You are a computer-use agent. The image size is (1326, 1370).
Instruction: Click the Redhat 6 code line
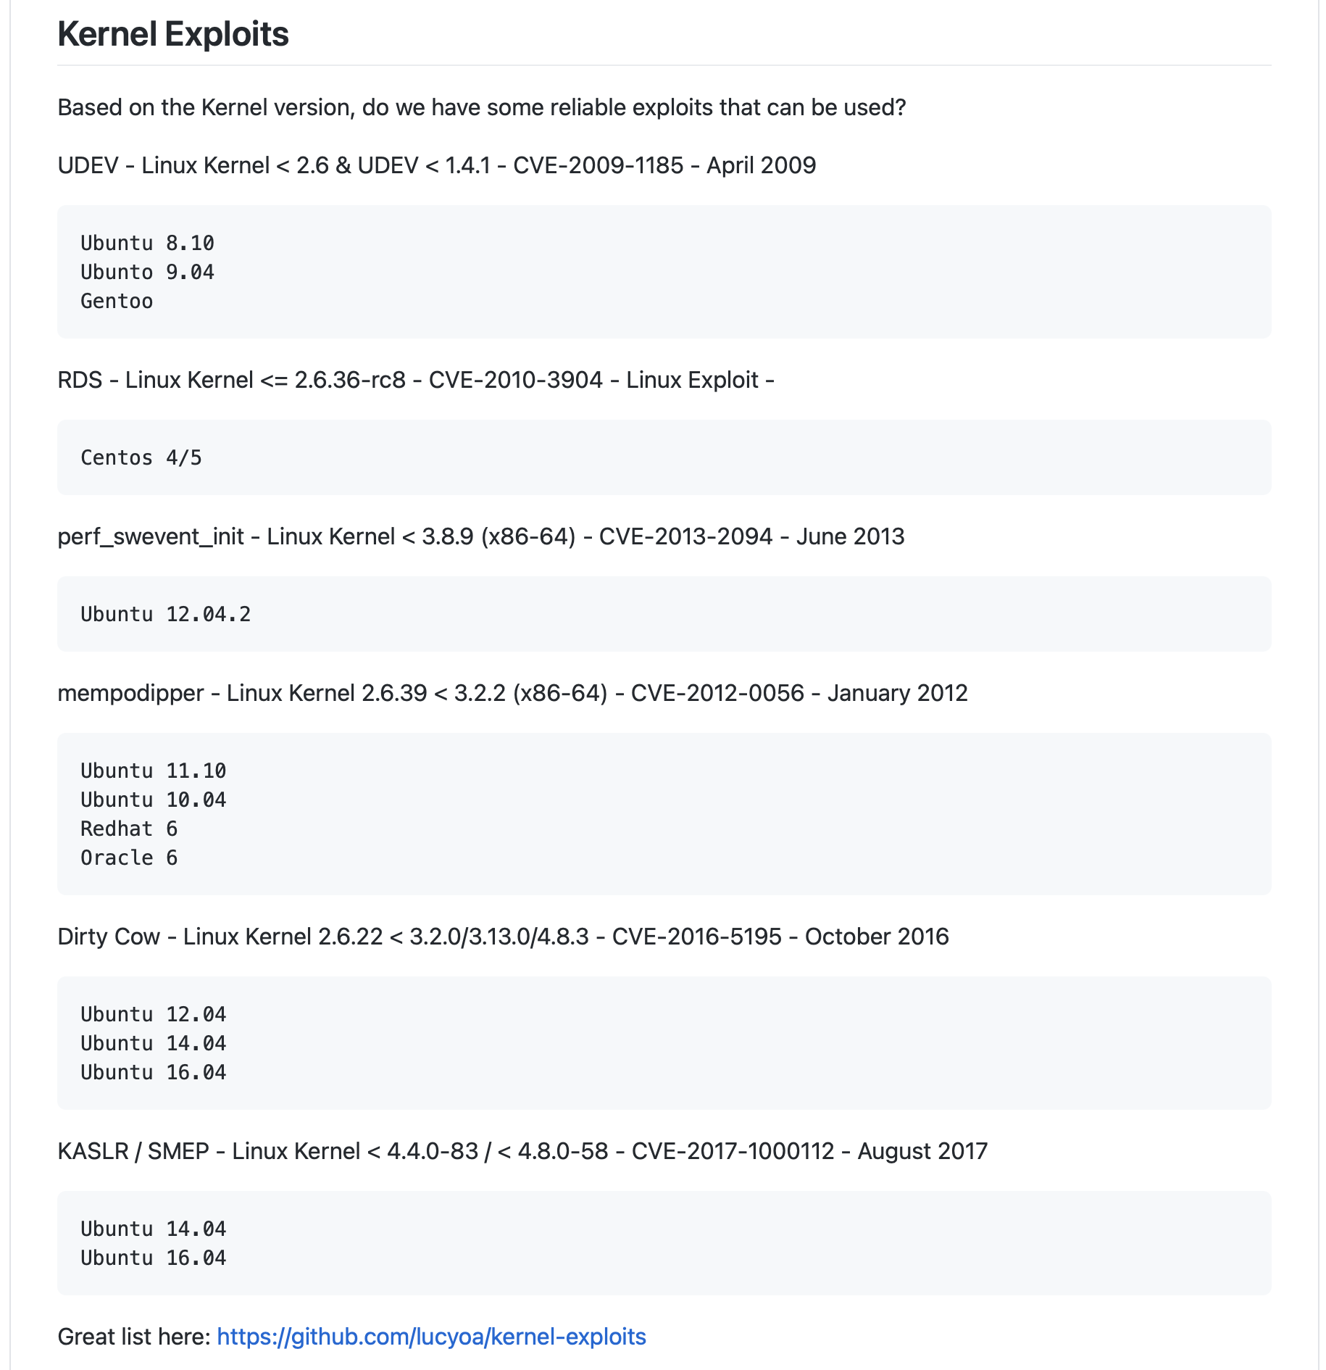click(x=129, y=829)
